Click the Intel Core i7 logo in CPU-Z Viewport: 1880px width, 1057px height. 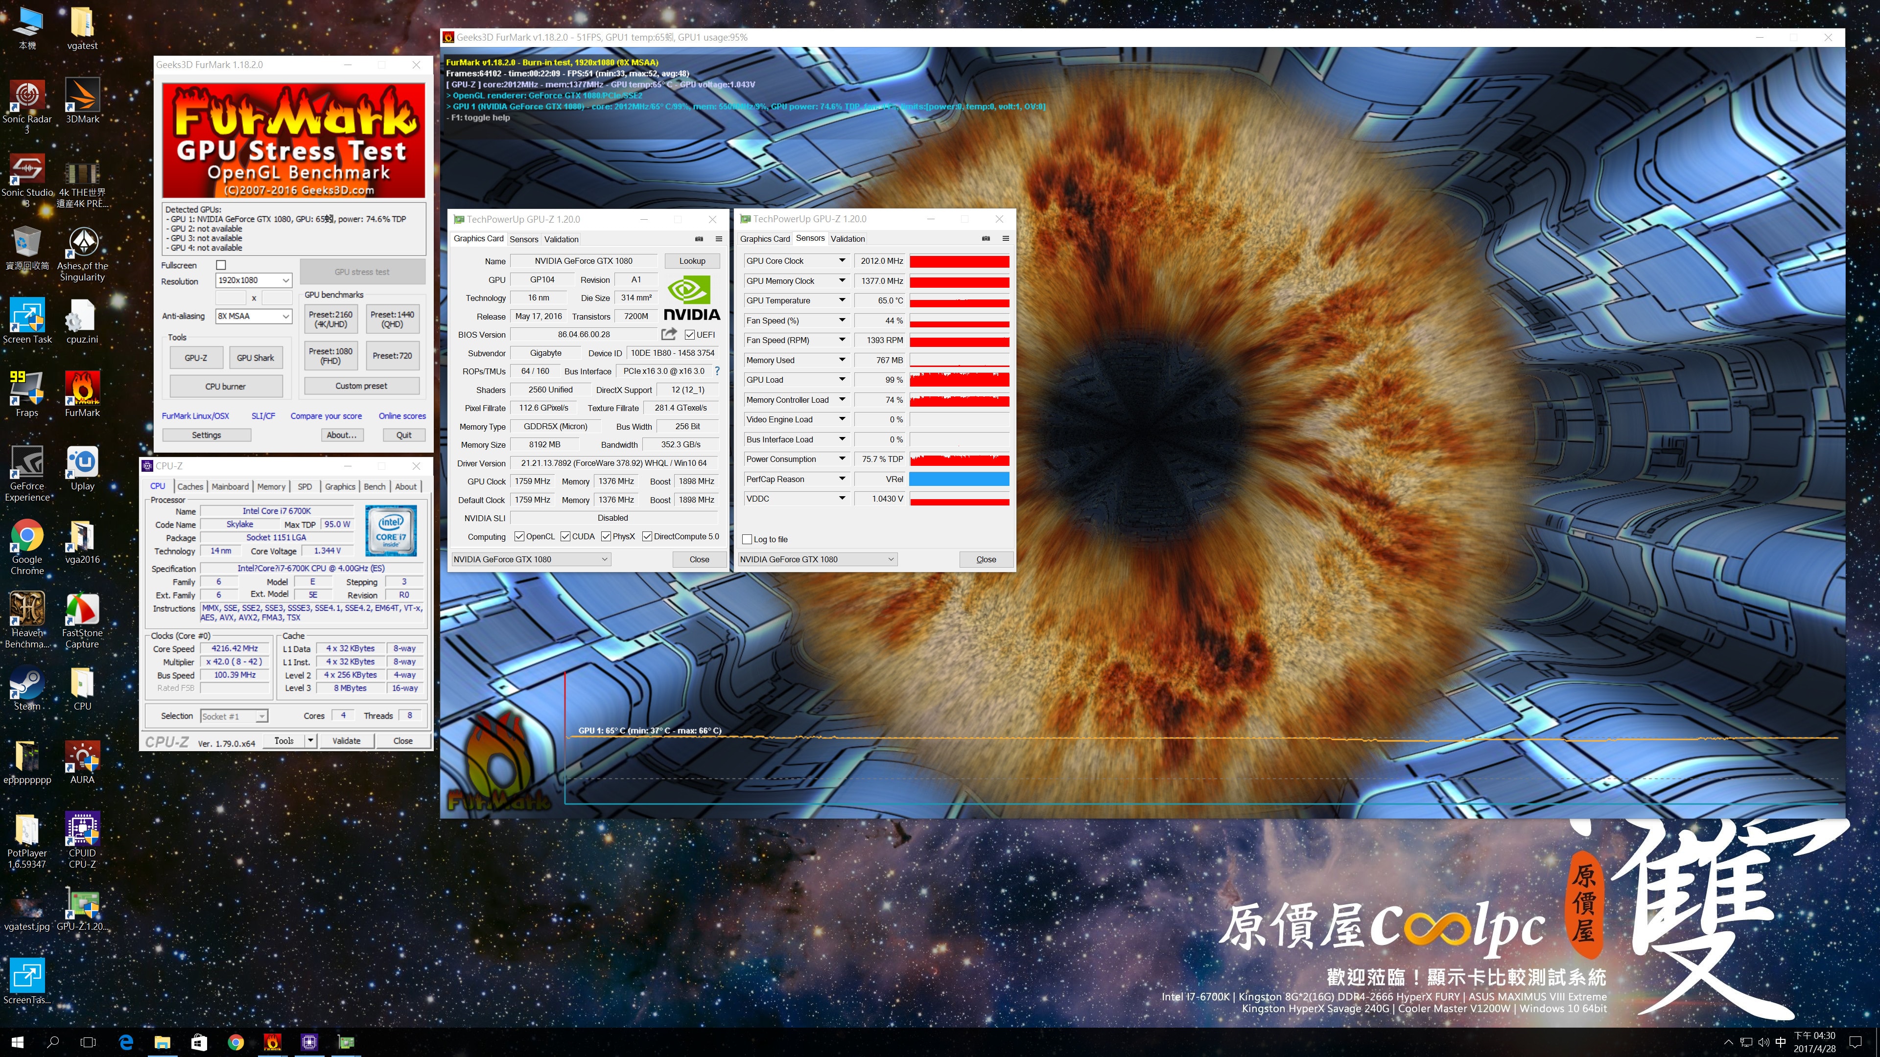pyautogui.click(x=391, y=530)
